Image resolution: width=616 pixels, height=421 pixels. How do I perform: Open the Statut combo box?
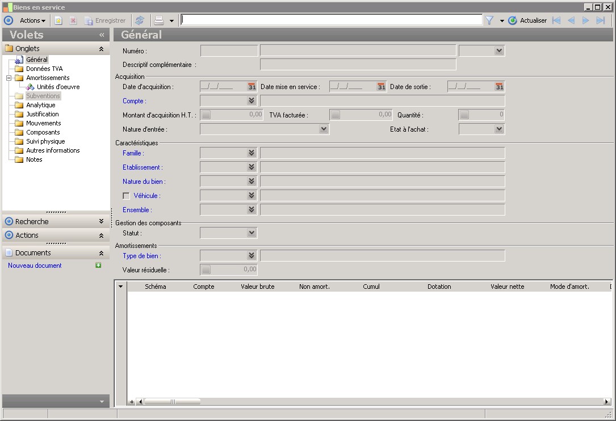[x=252, y=233]
